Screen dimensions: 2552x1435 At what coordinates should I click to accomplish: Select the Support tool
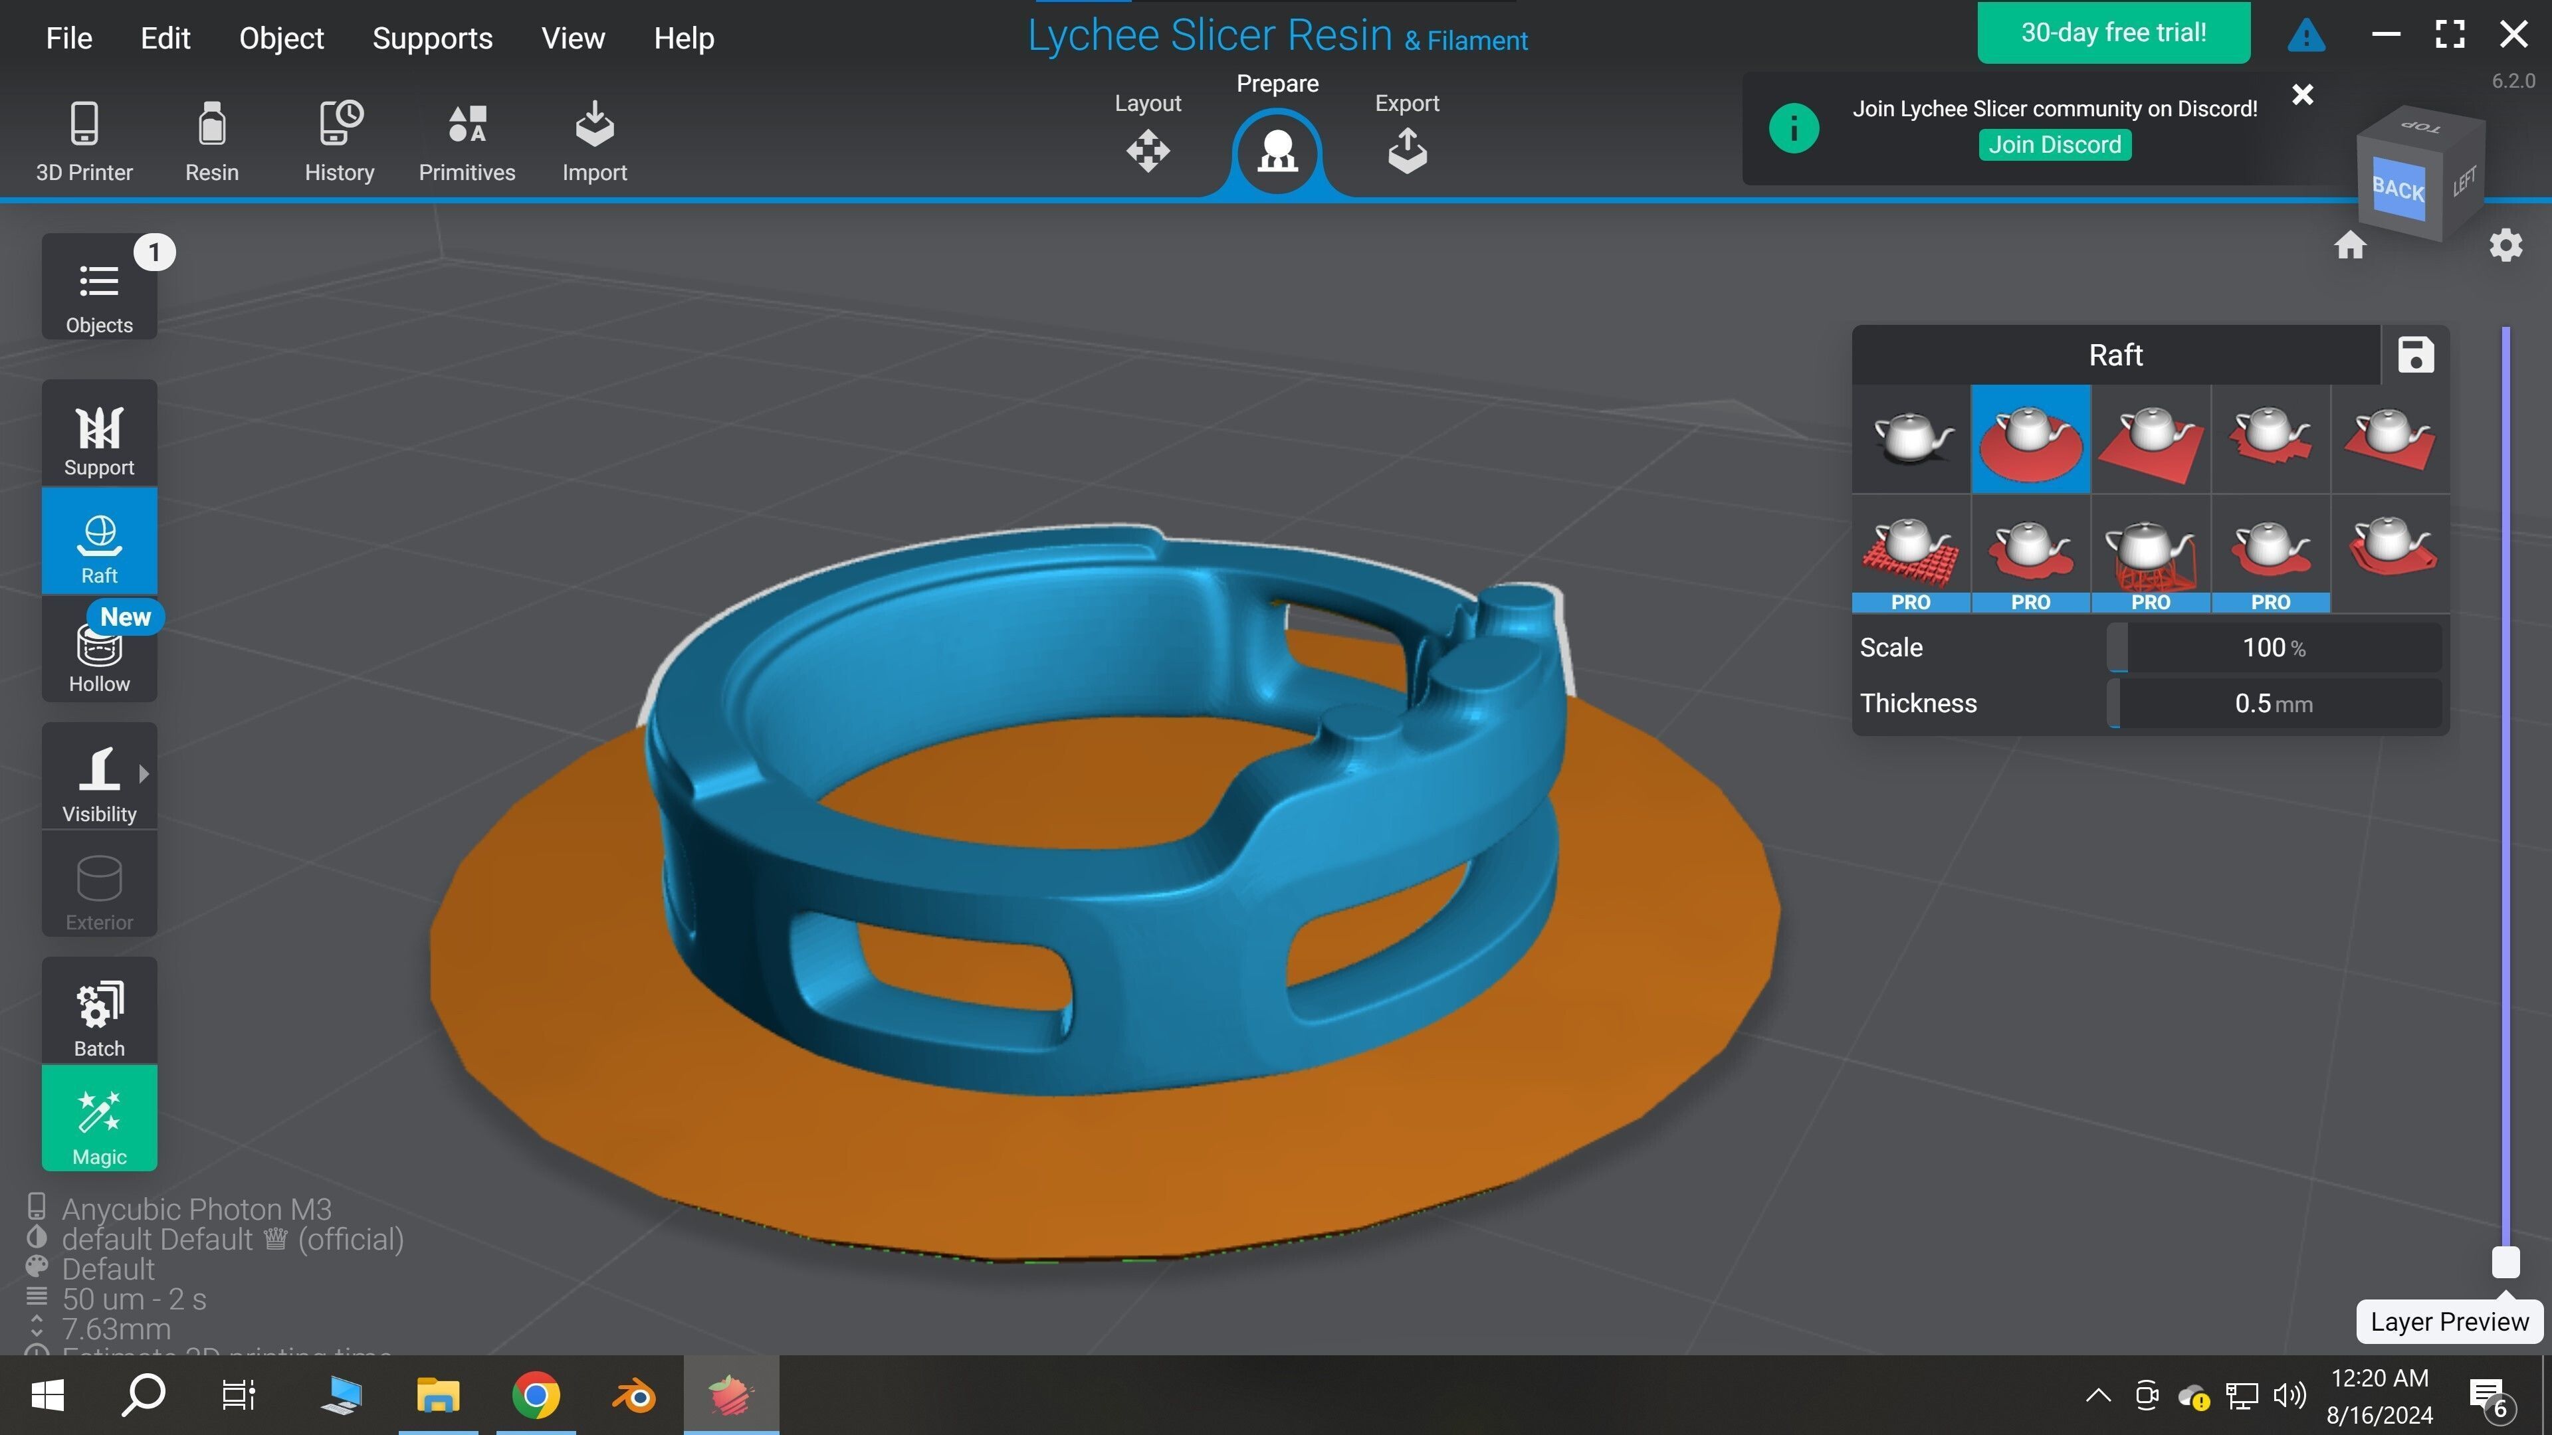99,432
